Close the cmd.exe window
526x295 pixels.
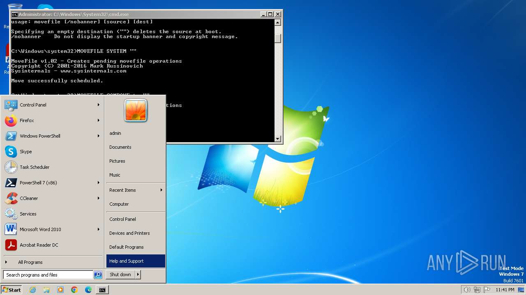278,14
